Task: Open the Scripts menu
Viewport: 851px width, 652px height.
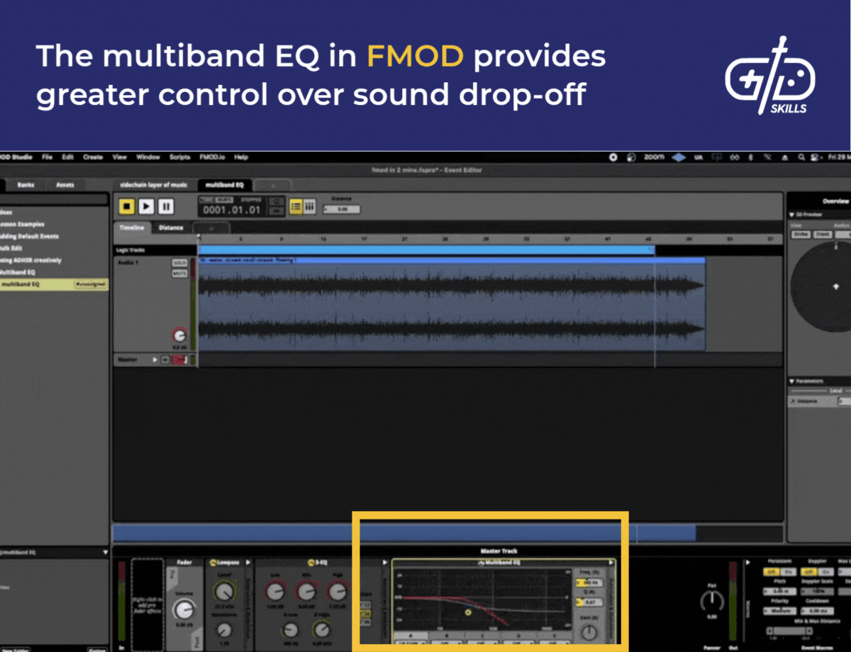Action: pyautogui.click(x=179, y=157)
